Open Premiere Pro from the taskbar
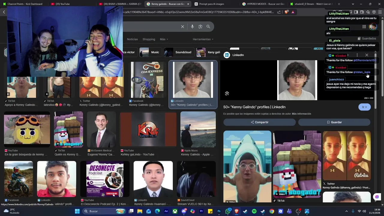The height and width of the screenshot is (216, 384). 201,211
